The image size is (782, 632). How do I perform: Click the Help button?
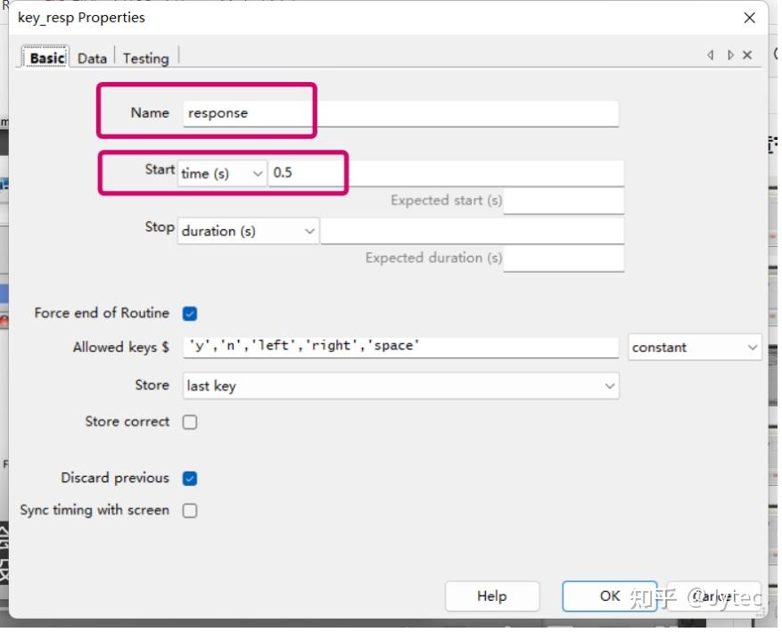point(491,596)
